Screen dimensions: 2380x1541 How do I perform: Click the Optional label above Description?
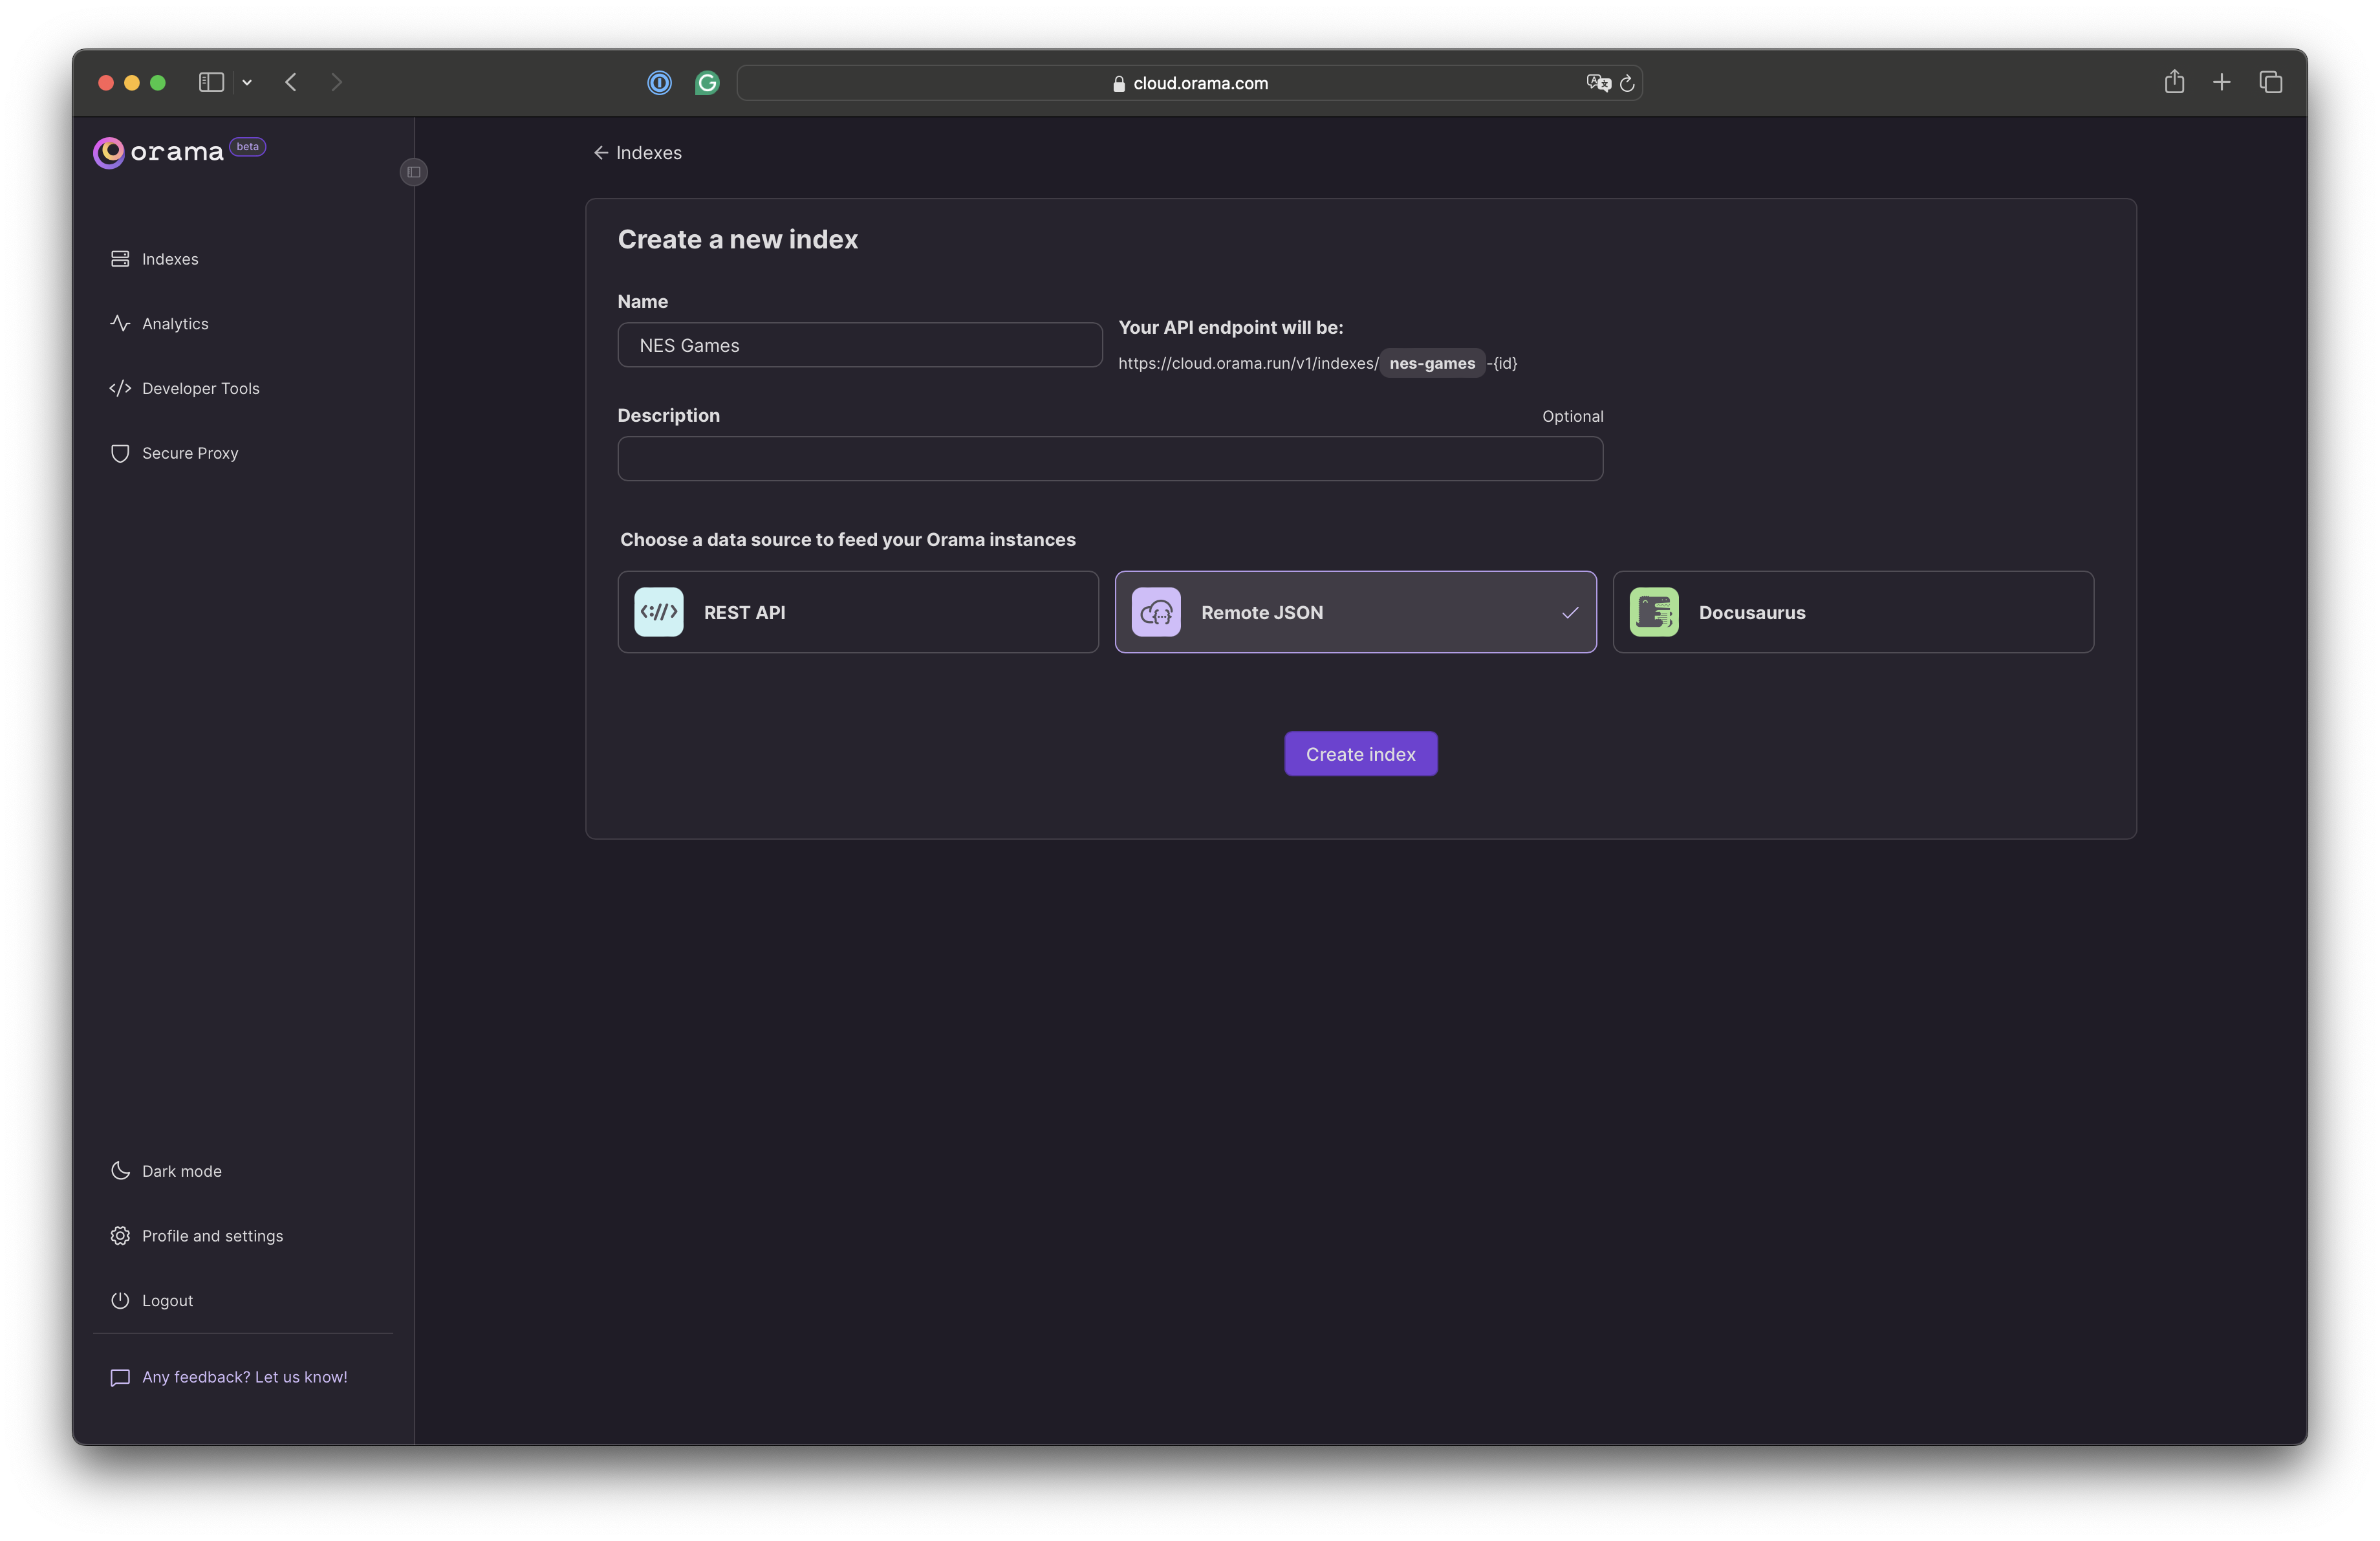[x=1572, y=416]
